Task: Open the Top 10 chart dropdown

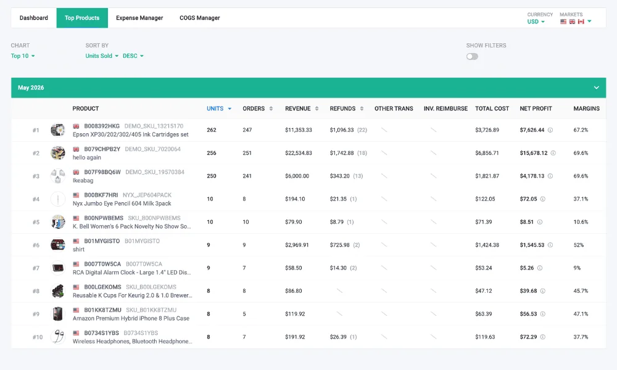Action: point(23,56)
